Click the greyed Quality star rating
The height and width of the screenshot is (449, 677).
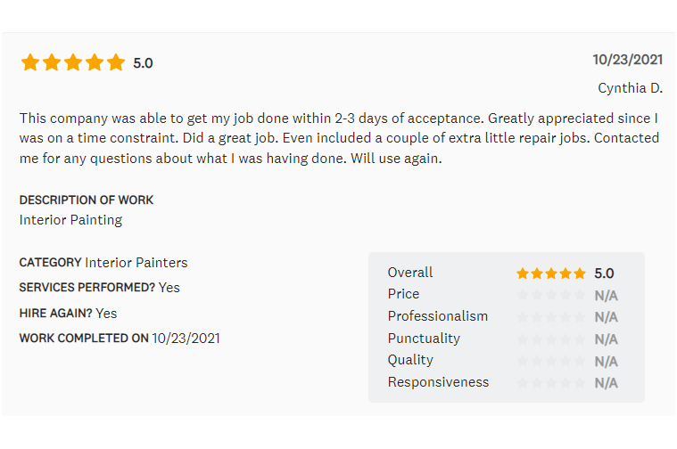550,361
